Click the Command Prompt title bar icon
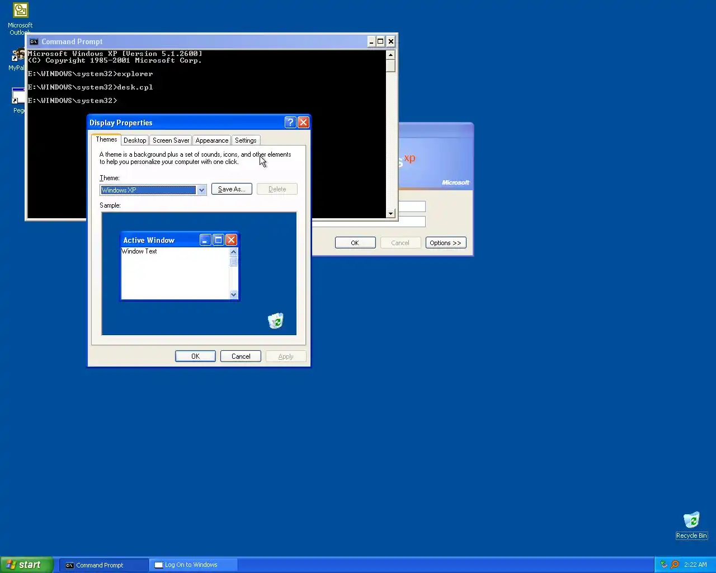This screenshot has width=716, height=573. click(34, 41)
